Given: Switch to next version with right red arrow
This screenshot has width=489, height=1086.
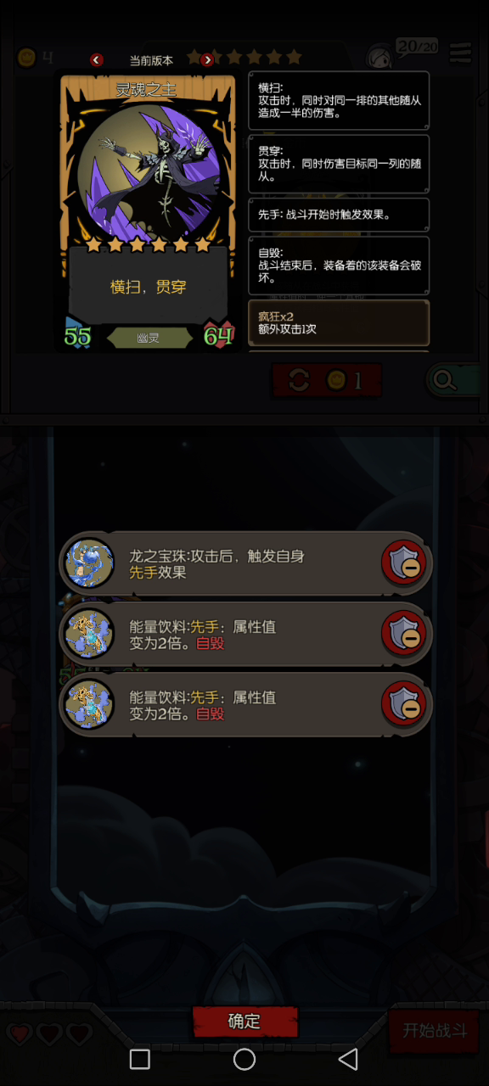Looking at the screenshot, I should pos(207,60).
